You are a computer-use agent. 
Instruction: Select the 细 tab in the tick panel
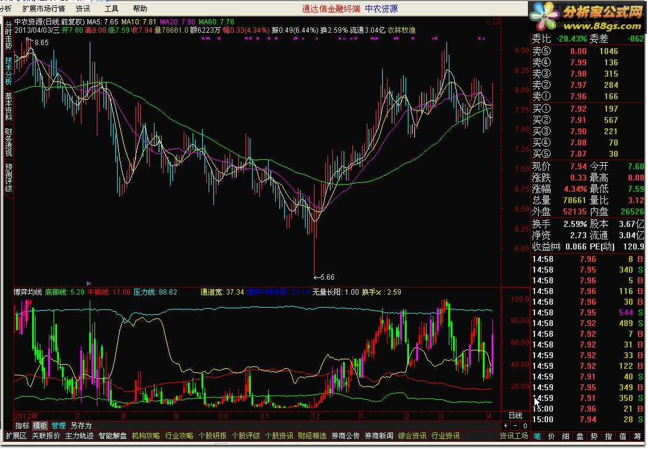tap(566, 436)
